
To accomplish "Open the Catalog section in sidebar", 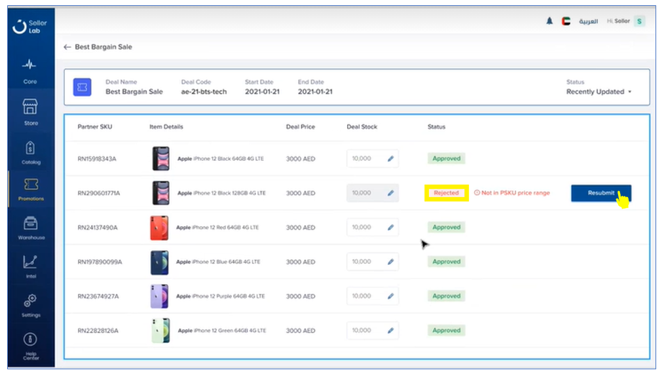I will [x=31, y=153].
